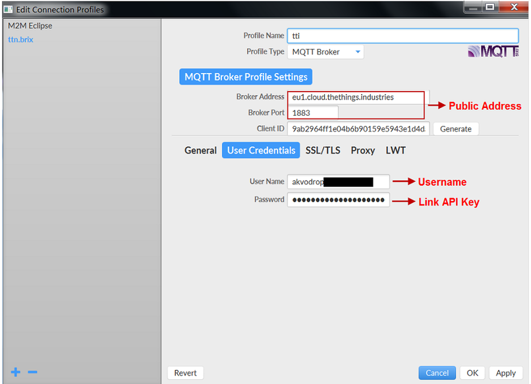
Task: Switch to the General tab
Action: click(x=200, y=150)
